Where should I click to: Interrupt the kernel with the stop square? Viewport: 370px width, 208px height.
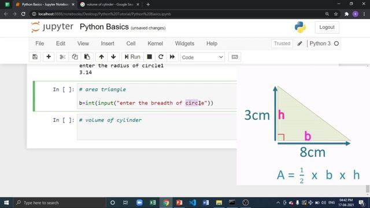149,57
